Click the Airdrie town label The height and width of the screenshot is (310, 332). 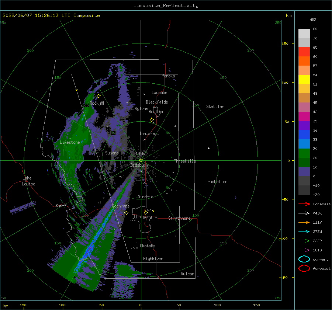[145, 197]
